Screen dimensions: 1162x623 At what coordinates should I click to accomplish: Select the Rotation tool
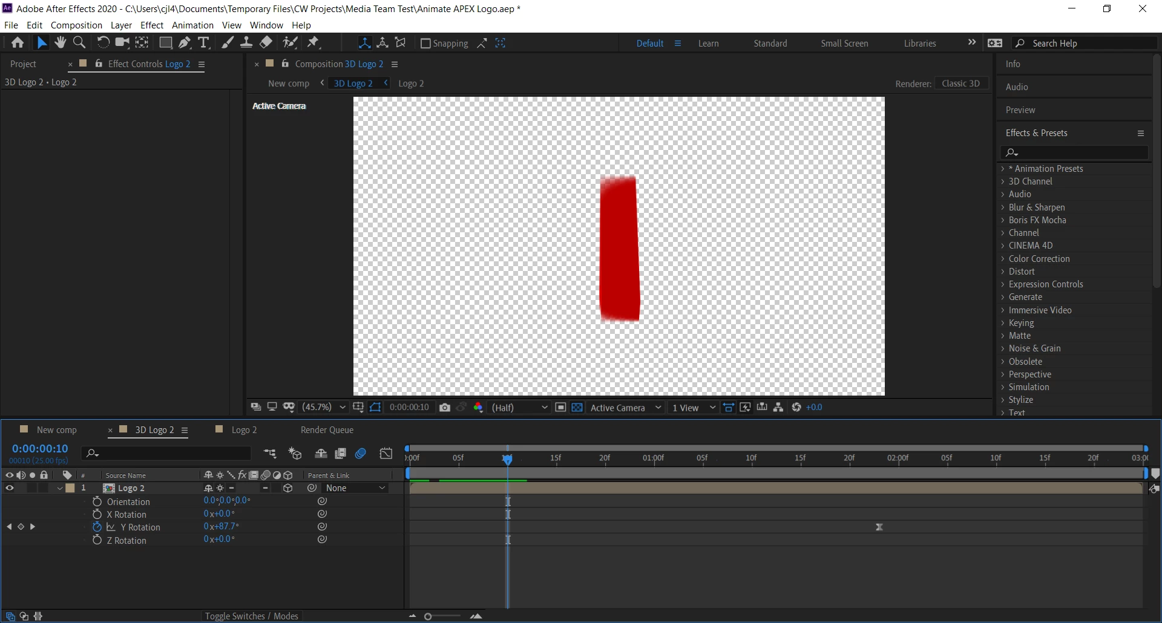click(x=103, y=43)
